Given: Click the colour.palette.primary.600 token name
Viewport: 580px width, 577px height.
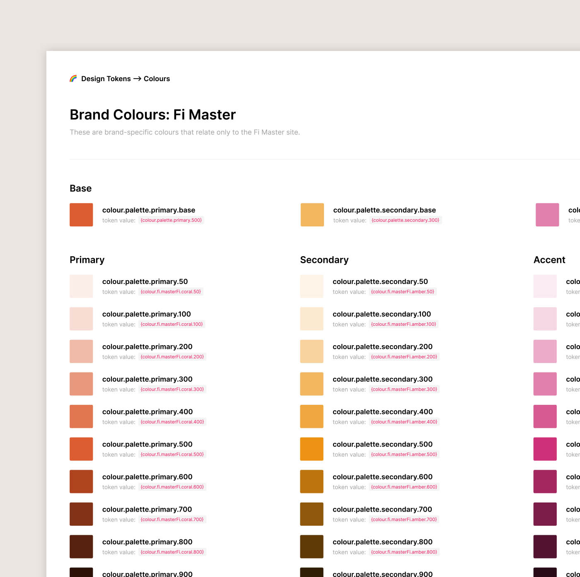Looking at the screenshot, I should pyautogui.click(x=147, y=477).
